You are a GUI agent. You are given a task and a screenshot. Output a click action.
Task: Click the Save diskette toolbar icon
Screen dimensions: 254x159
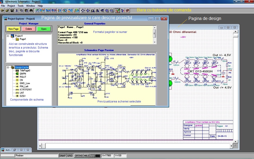(x=12, y=11)
